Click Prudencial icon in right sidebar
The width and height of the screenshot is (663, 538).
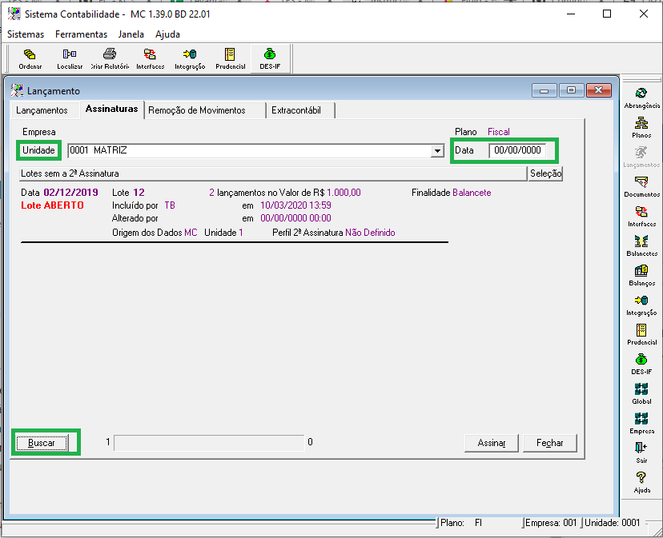(x=641, y=334)
